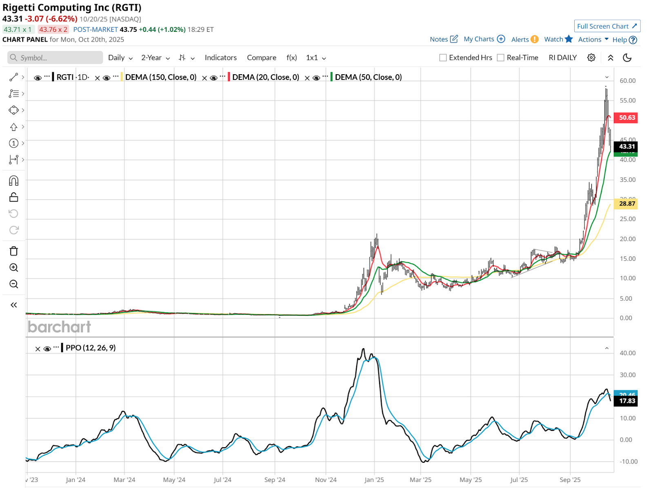653x488 pixels.
Task: Zoom out of the chart
Action: click(x=13, y=284)
